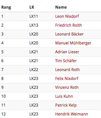Open Hendrik Weimann's player link
The image size is (101, 118).
[71, 114]
